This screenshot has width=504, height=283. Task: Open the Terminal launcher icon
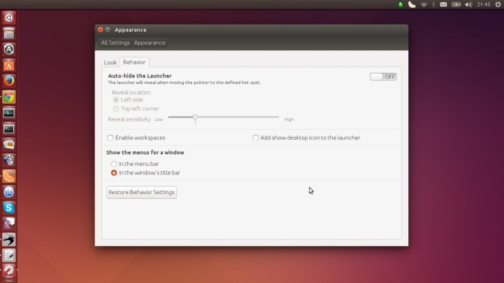[x=9, y=129]
